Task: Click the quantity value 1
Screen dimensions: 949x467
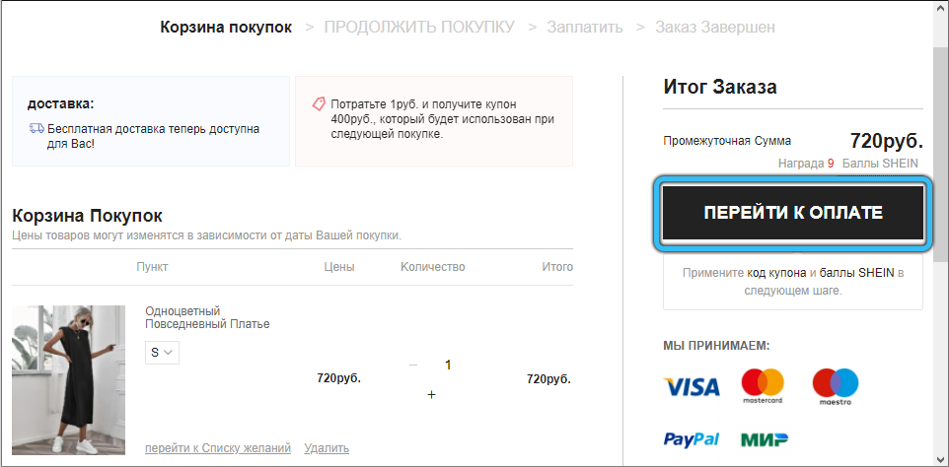Action: pos(448,365)
